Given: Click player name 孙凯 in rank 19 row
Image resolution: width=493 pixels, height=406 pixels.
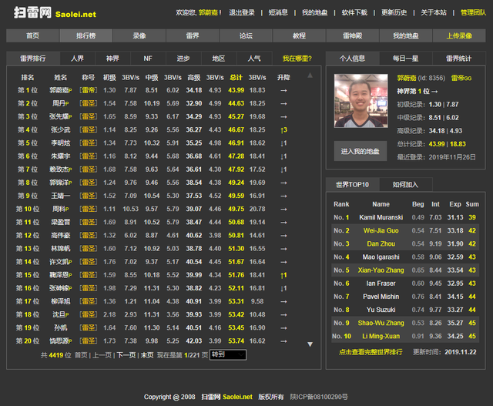Looking at the screenshot, I should (x=60, y=328).
